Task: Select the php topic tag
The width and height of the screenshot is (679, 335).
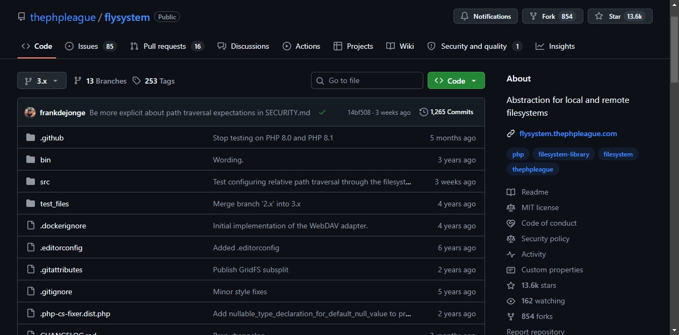Action: (518, 154)
